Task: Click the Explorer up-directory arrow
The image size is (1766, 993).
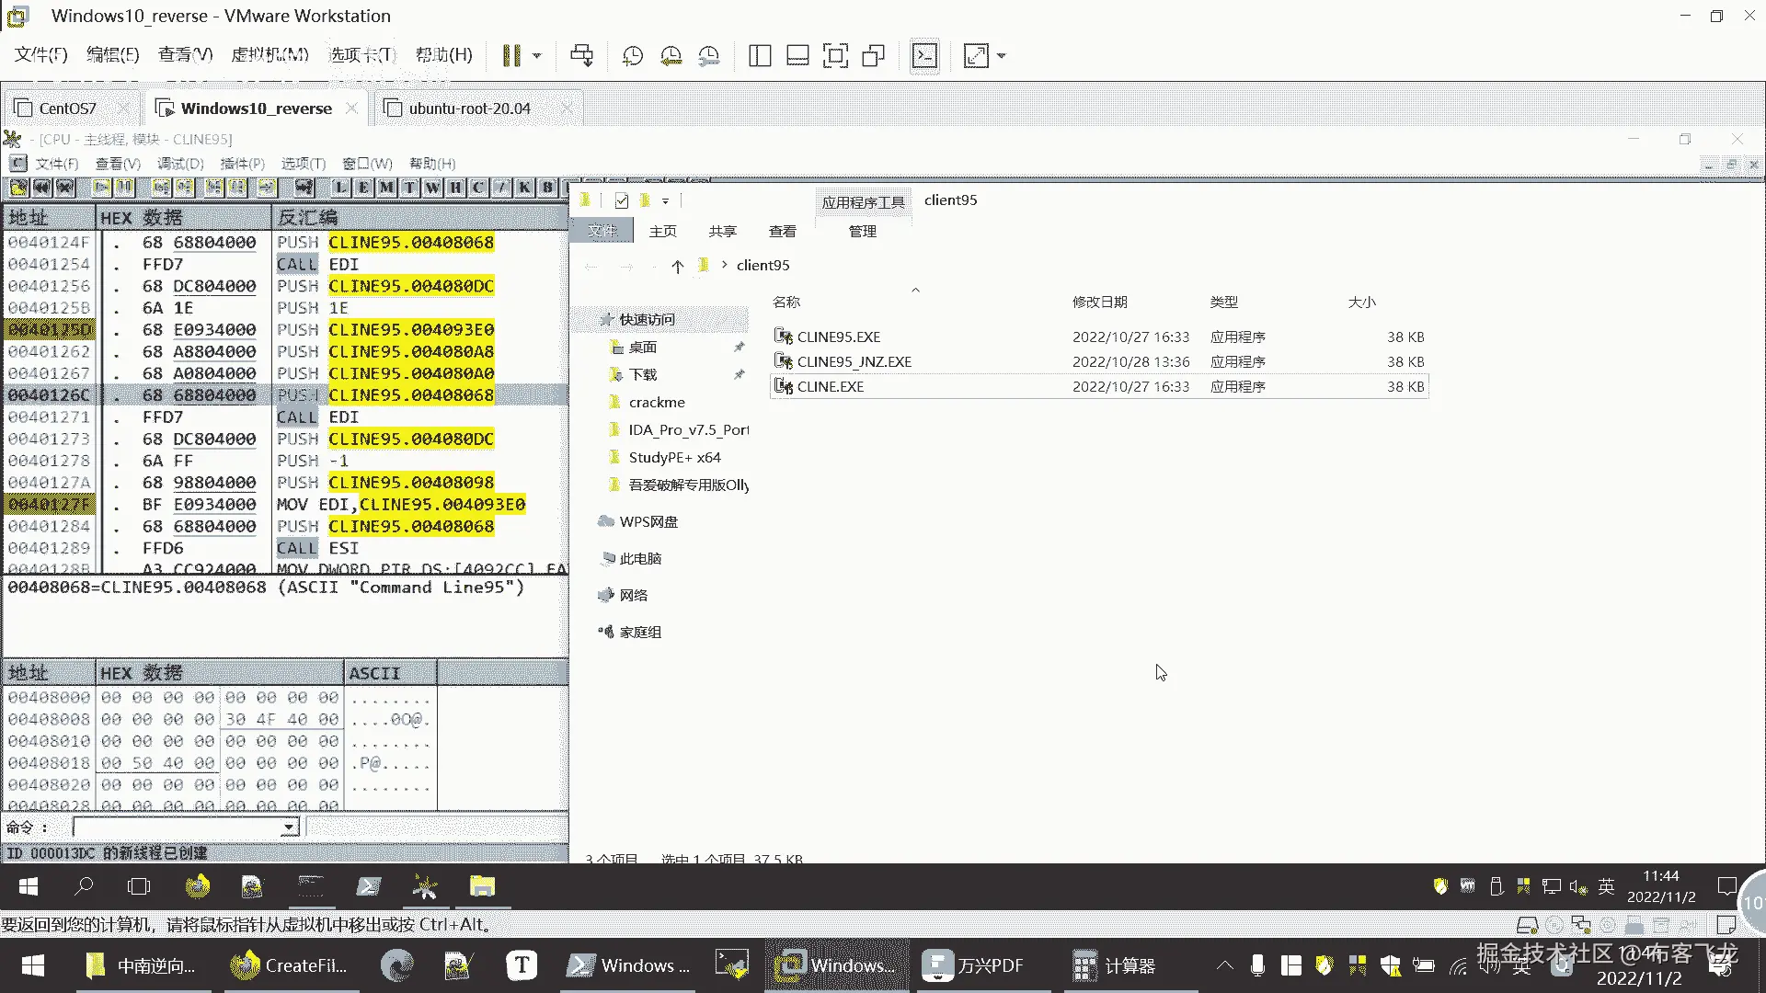Action: click(x=678, y=267)
